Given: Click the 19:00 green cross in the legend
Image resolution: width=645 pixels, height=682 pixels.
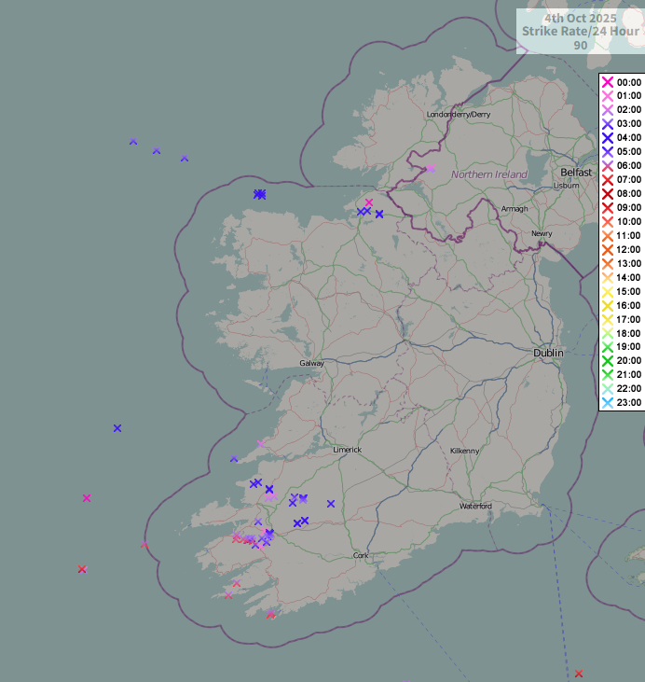Looking at the screenshot, I should (x=608, y=347).
